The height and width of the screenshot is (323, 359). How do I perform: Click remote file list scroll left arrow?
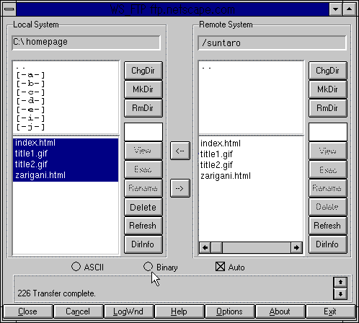[205, 247]
